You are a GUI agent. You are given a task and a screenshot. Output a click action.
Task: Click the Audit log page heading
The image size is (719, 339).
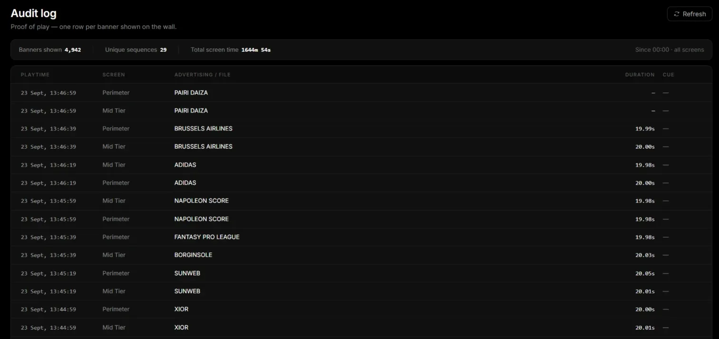coord(33,13)
